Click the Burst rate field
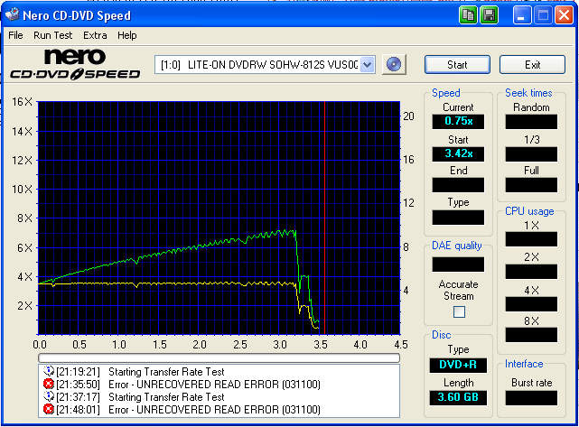The height and width of the screenshot is (427, 579). click(531, 398)
